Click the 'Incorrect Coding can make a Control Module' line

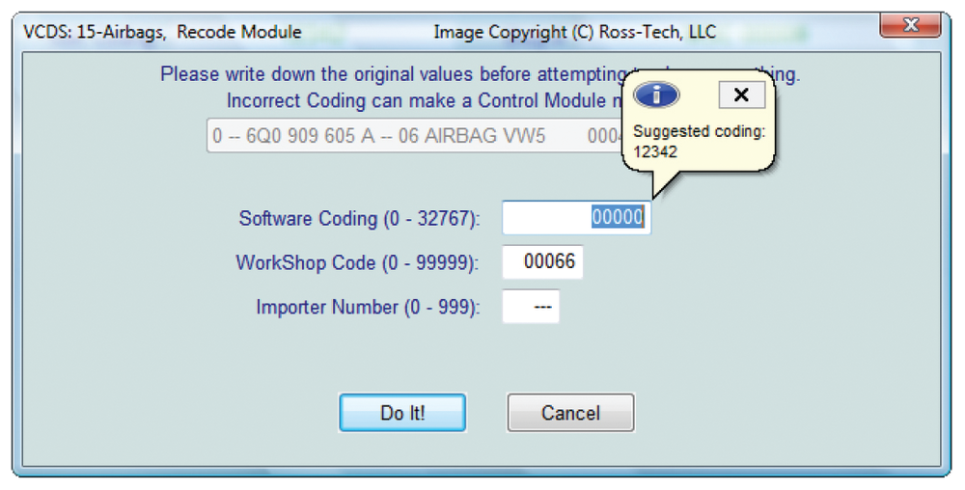425,101
